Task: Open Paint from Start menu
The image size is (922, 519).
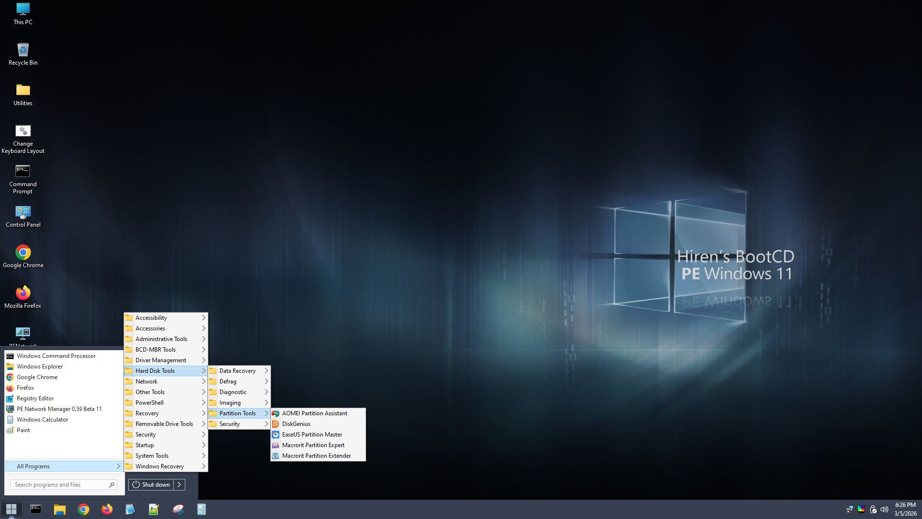Action: coord(64,430)
